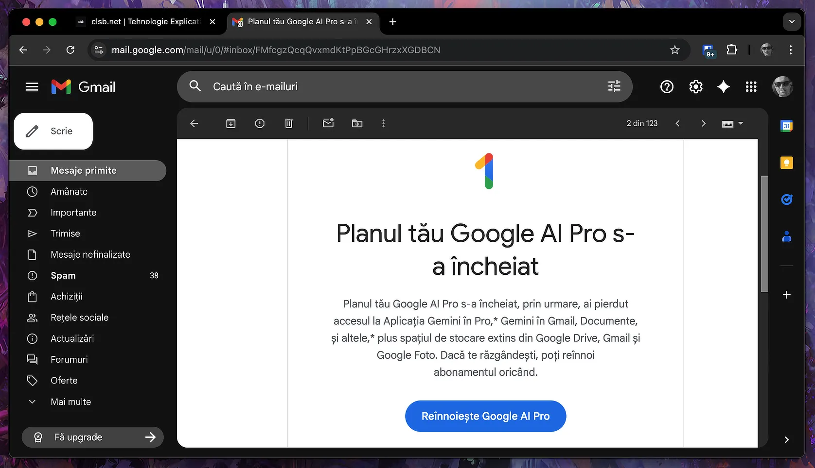The height and width of the screenshot is (468, 815).
Task: Show search options filter in search bar
Action: pos(614,86)
